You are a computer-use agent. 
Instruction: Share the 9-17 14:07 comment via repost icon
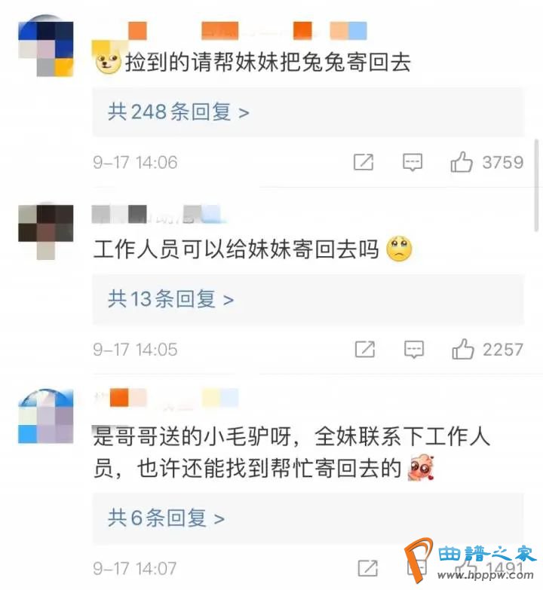(x=367, y=568)
